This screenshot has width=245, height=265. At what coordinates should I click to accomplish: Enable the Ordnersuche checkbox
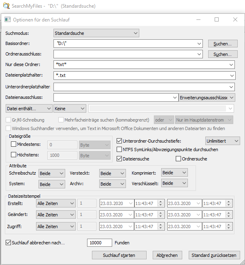click(x=178, y=159)
